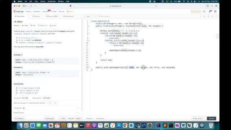Go to the Prev problem
Screen dimensions: 231x130
tap(63, 118)
